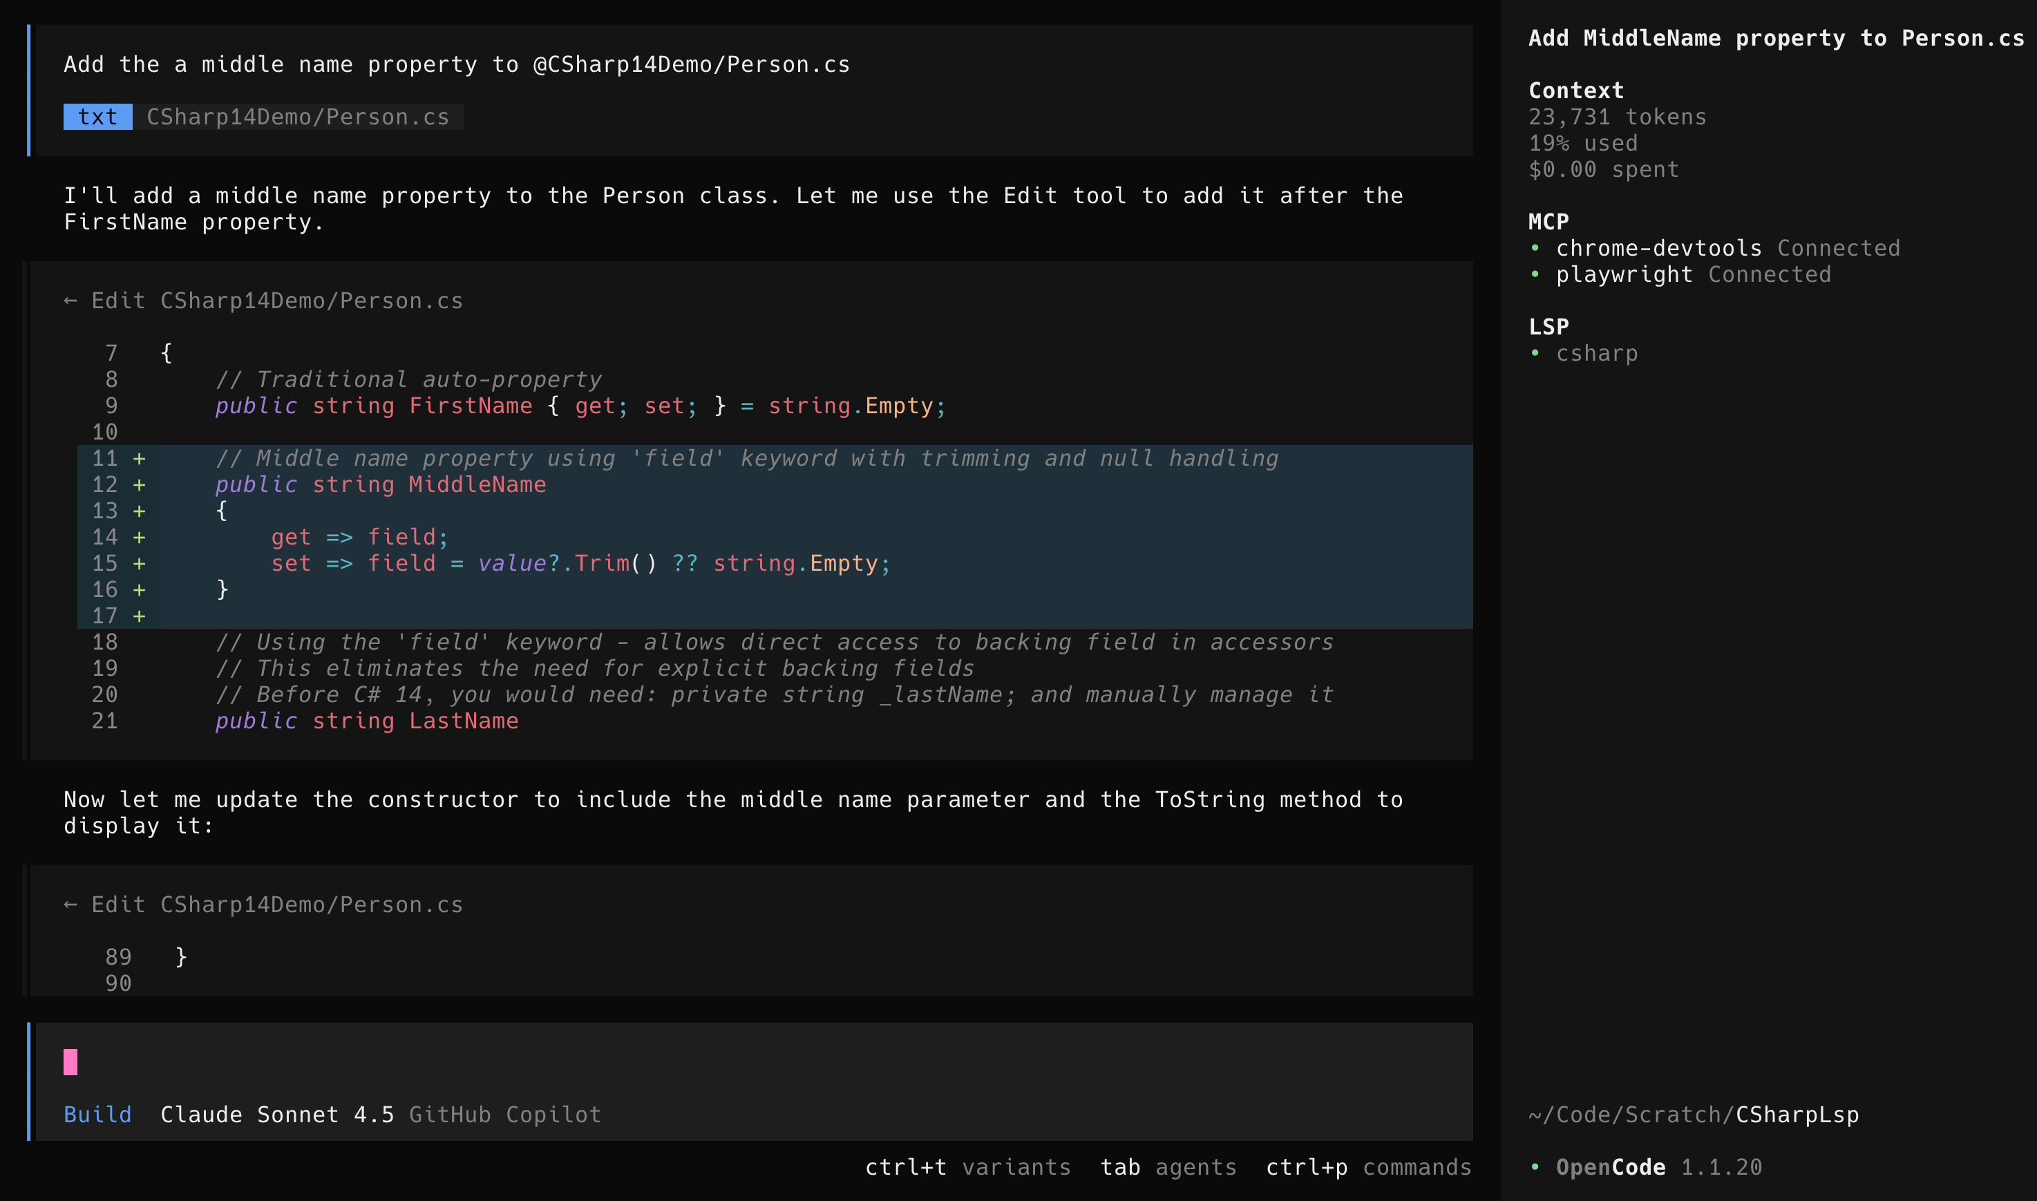Click the 19% used context indicator

[x=1582, y=142]
